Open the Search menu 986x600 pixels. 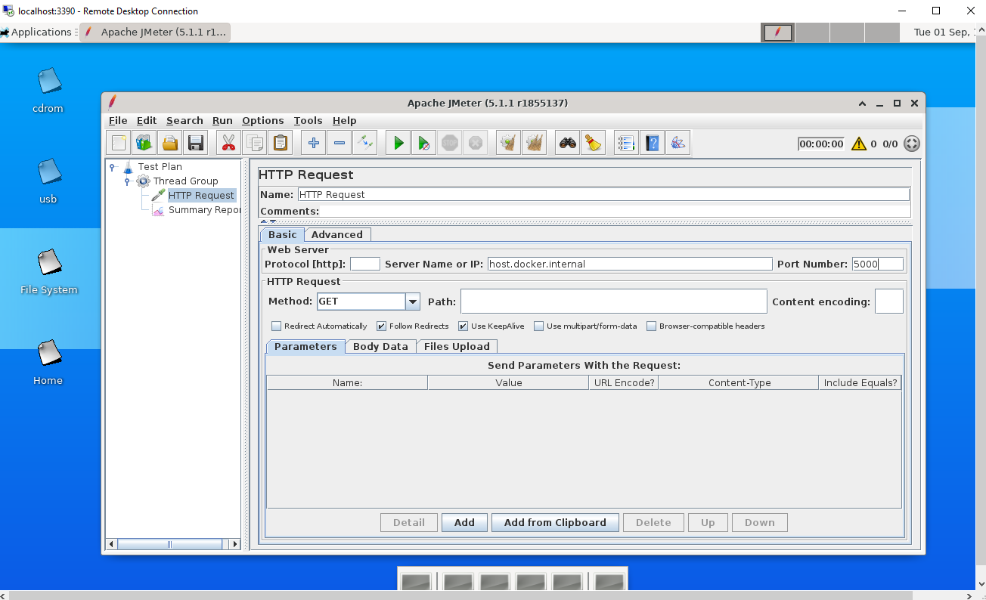[x=184, y=121]
